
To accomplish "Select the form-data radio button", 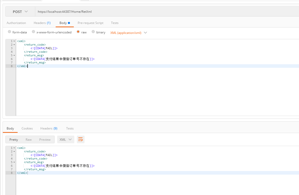I will click(9, 32).
